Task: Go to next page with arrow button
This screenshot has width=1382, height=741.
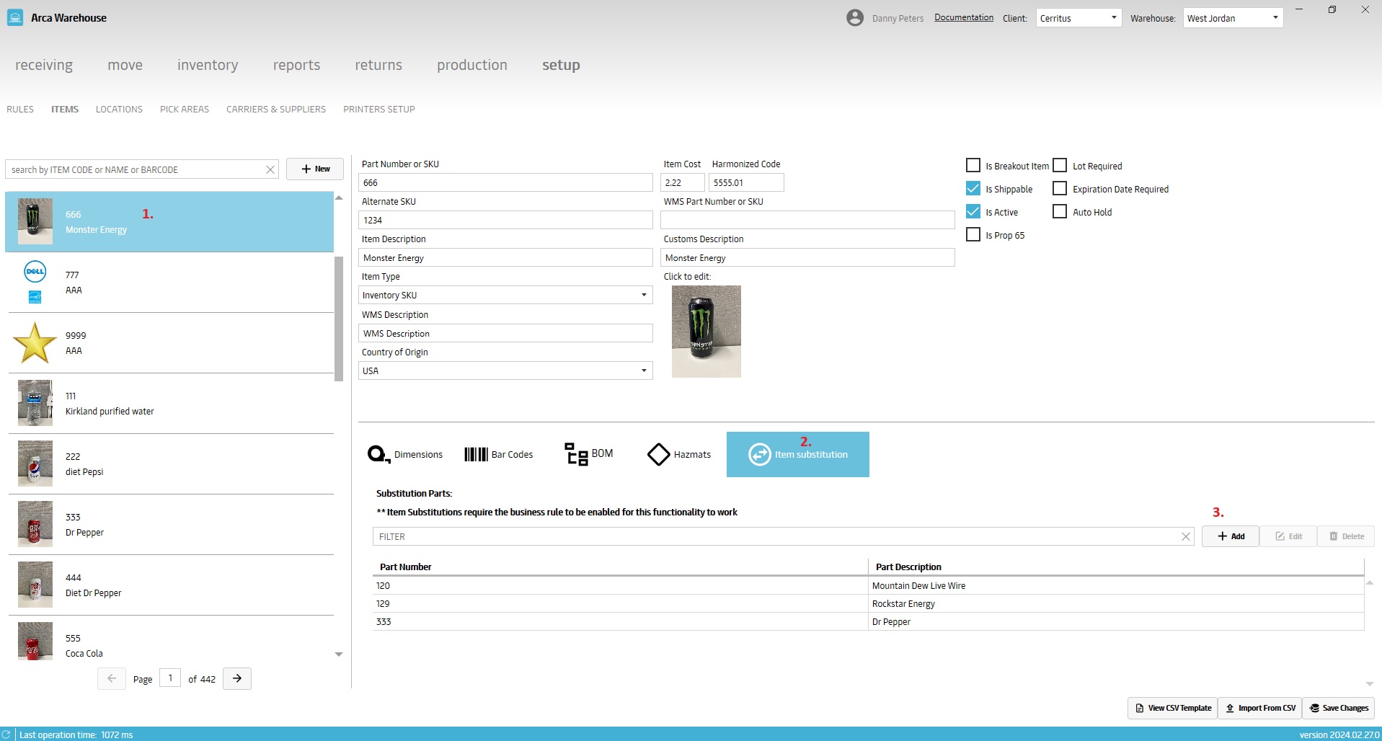Action: (x=237, y=679)
